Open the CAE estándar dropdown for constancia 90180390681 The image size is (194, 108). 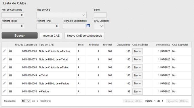pos(138,51)
